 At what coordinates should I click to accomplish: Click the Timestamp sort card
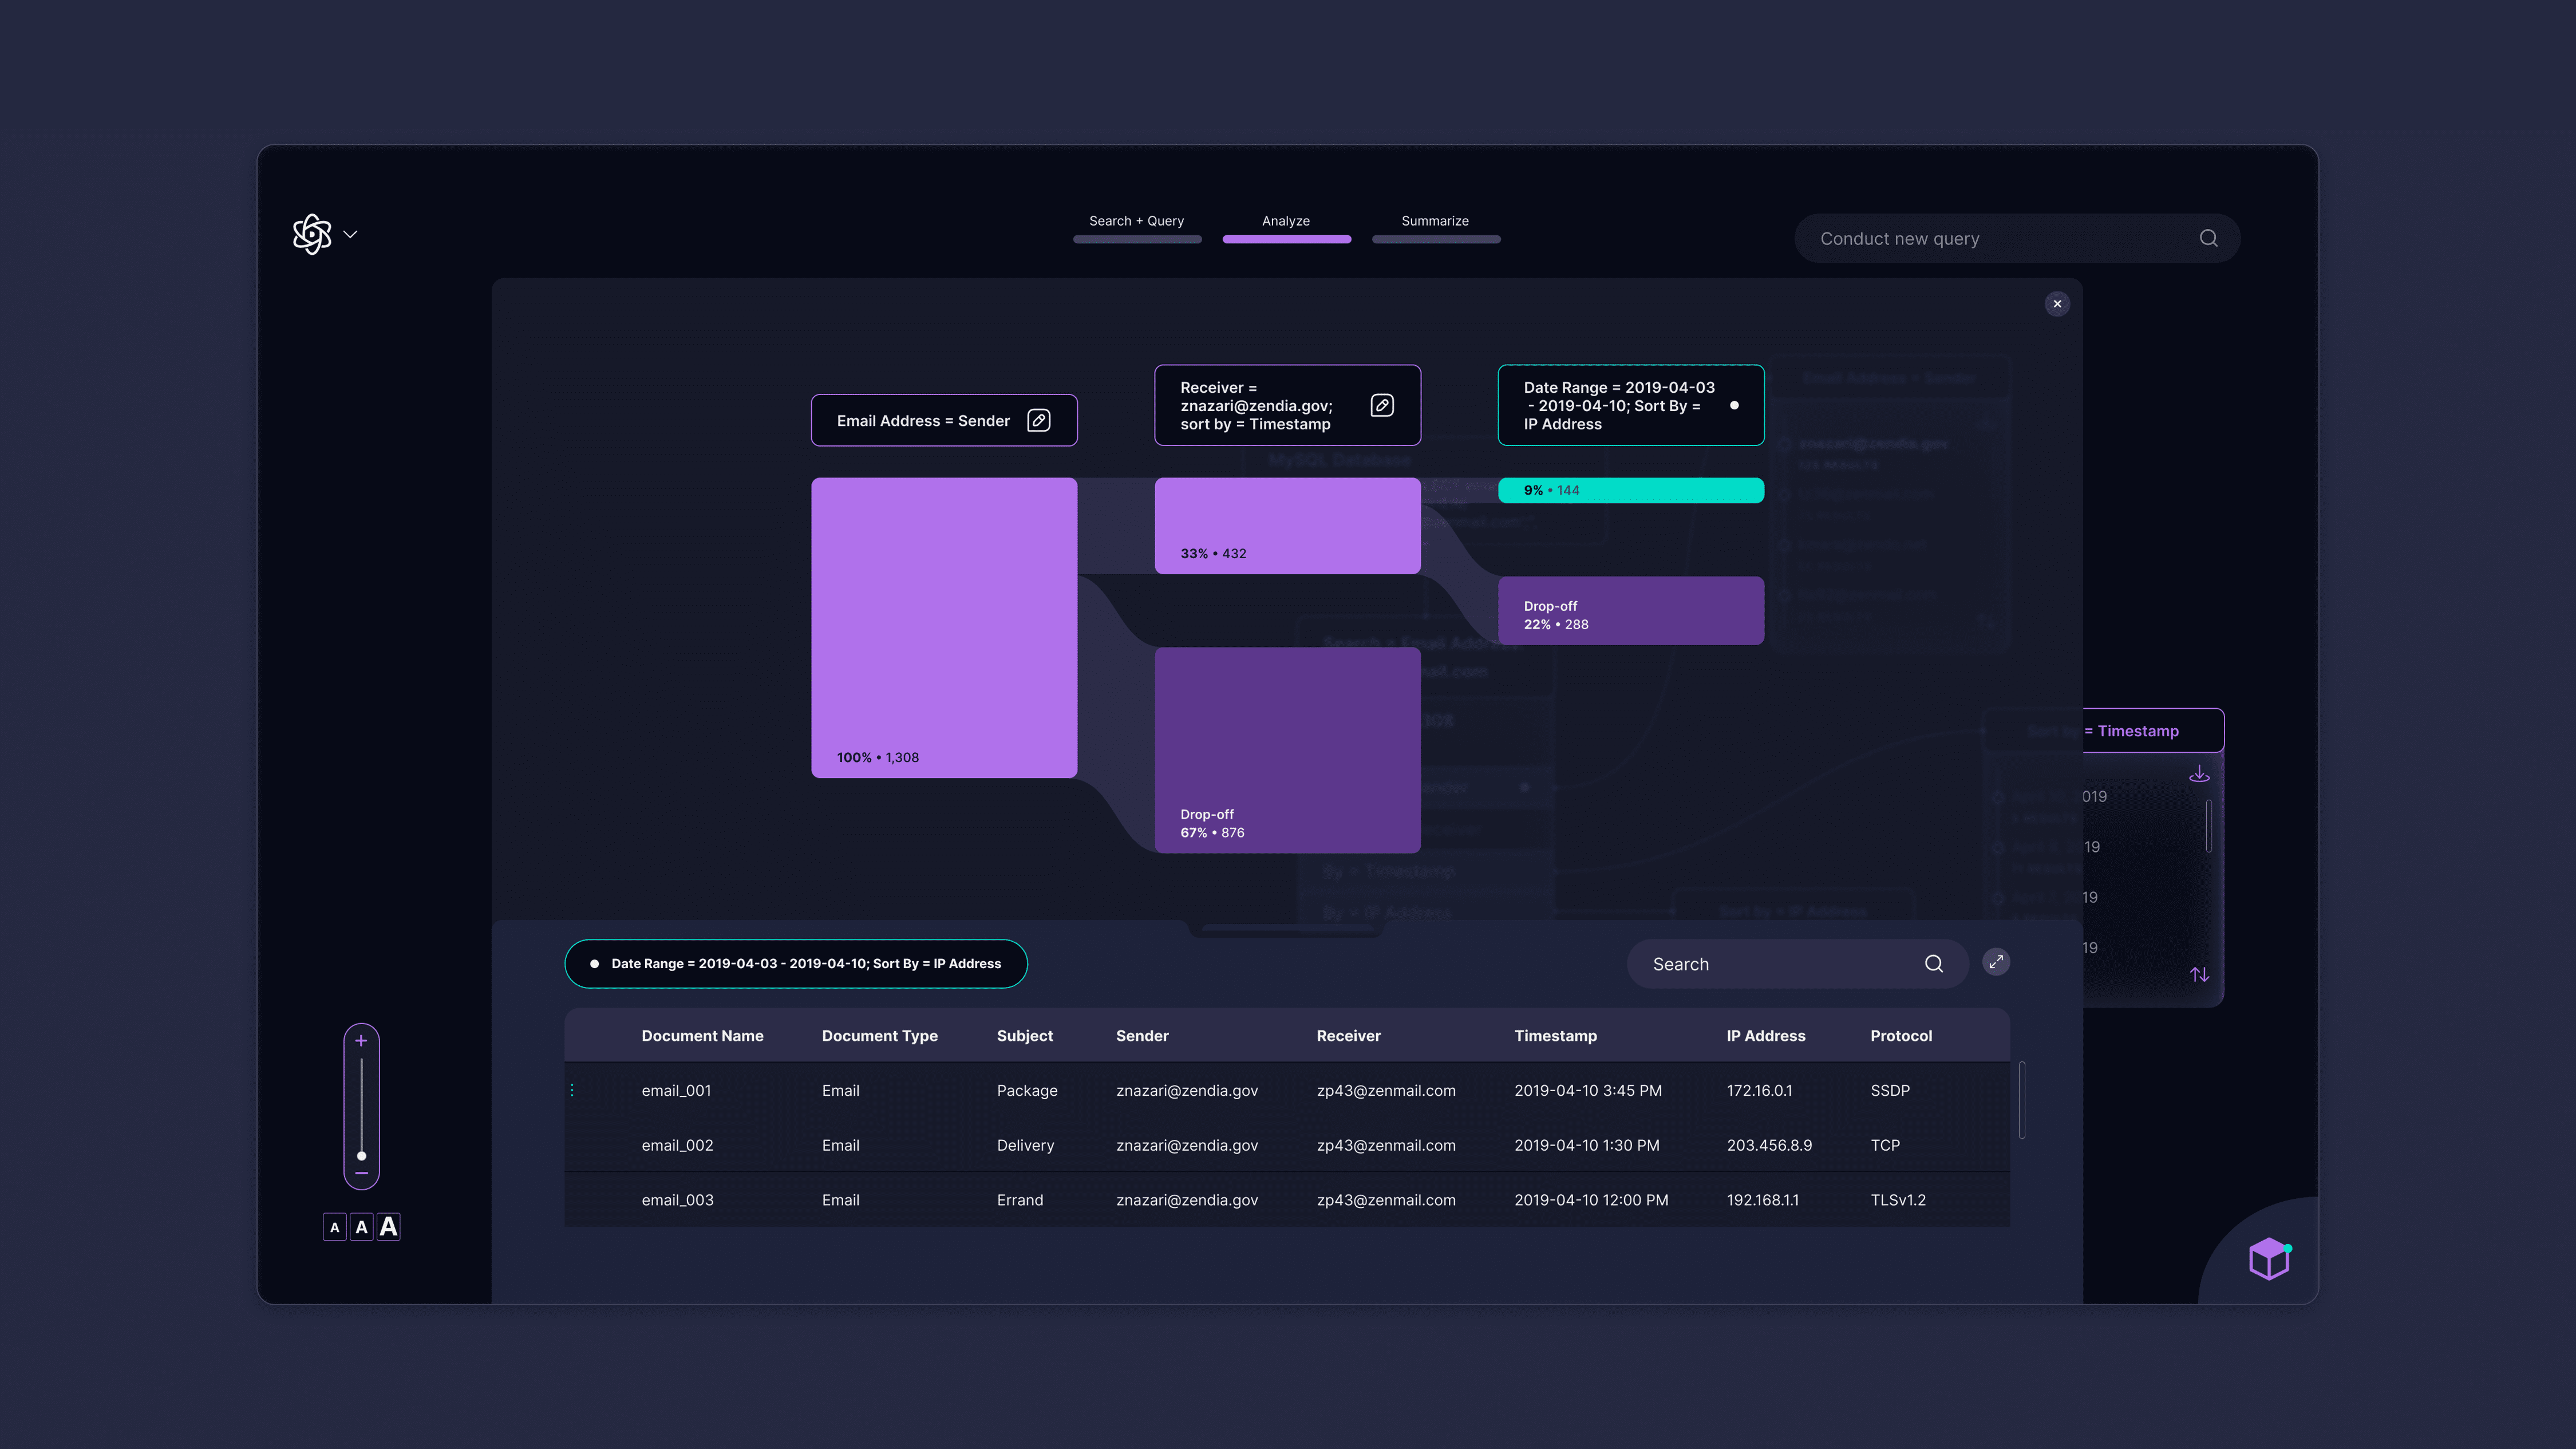point(2152,731)
